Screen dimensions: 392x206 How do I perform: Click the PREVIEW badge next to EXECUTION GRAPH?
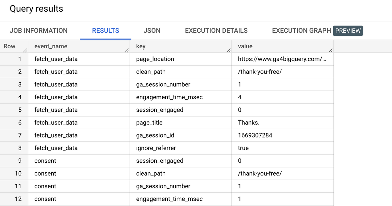pyautogui.click(x=348, y=30)
